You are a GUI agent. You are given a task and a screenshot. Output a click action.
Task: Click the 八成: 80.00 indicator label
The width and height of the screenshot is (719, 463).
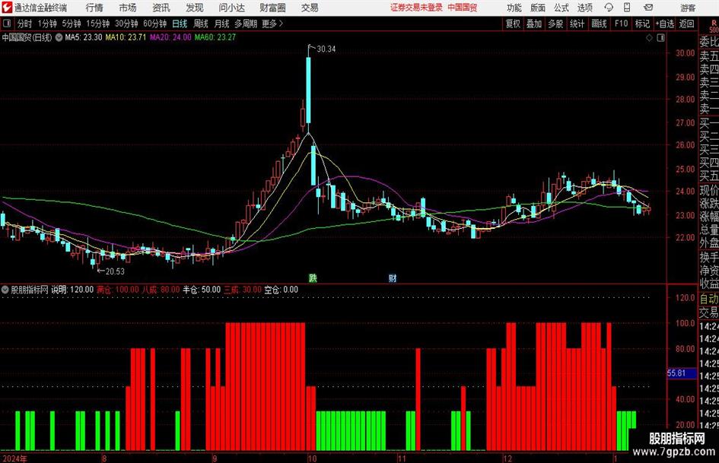pos(161,290)
